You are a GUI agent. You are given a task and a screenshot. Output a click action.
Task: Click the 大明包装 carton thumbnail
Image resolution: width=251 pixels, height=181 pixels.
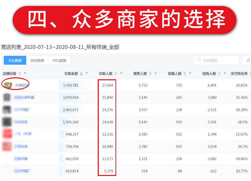pyautogui.click(x=8, y=85)
